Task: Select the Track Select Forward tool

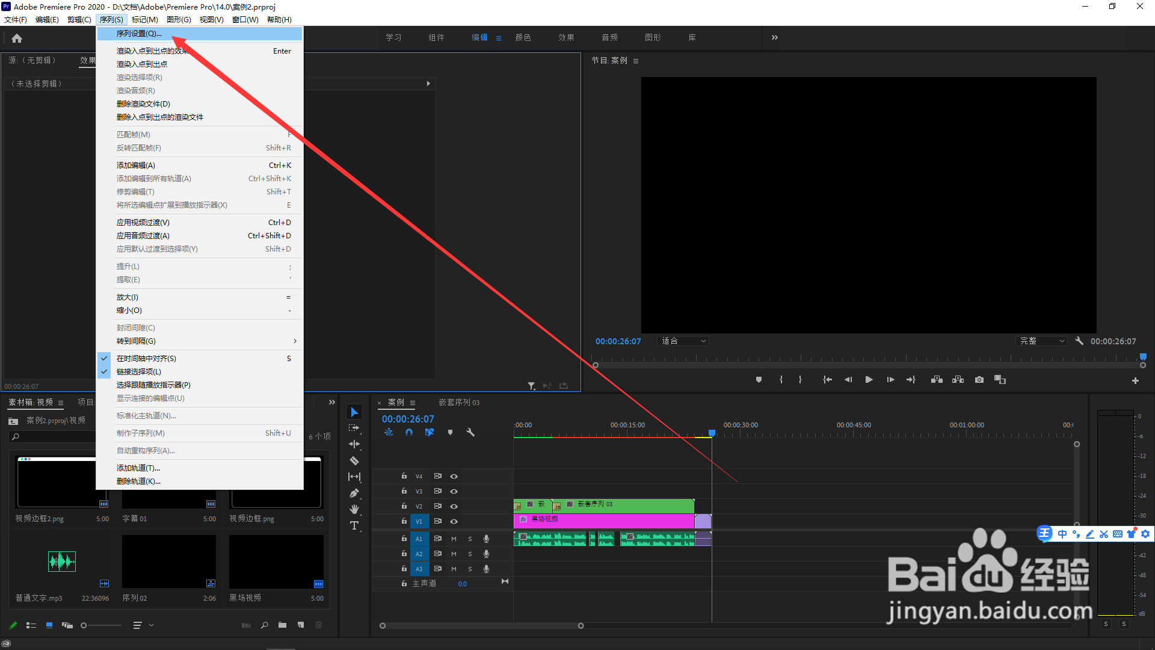Action: click(354, 428)
